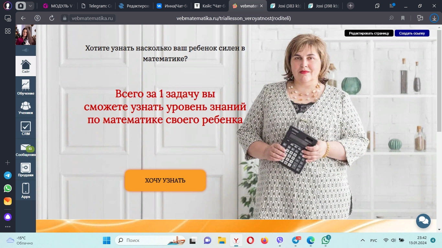Click the Создать ссылку button
The height and width of the screenshot is (248, 442).
pyautogui.click(x=412, y=33)
